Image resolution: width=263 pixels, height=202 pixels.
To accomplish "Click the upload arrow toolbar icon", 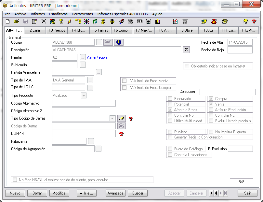I will click(x=149, y=22).
